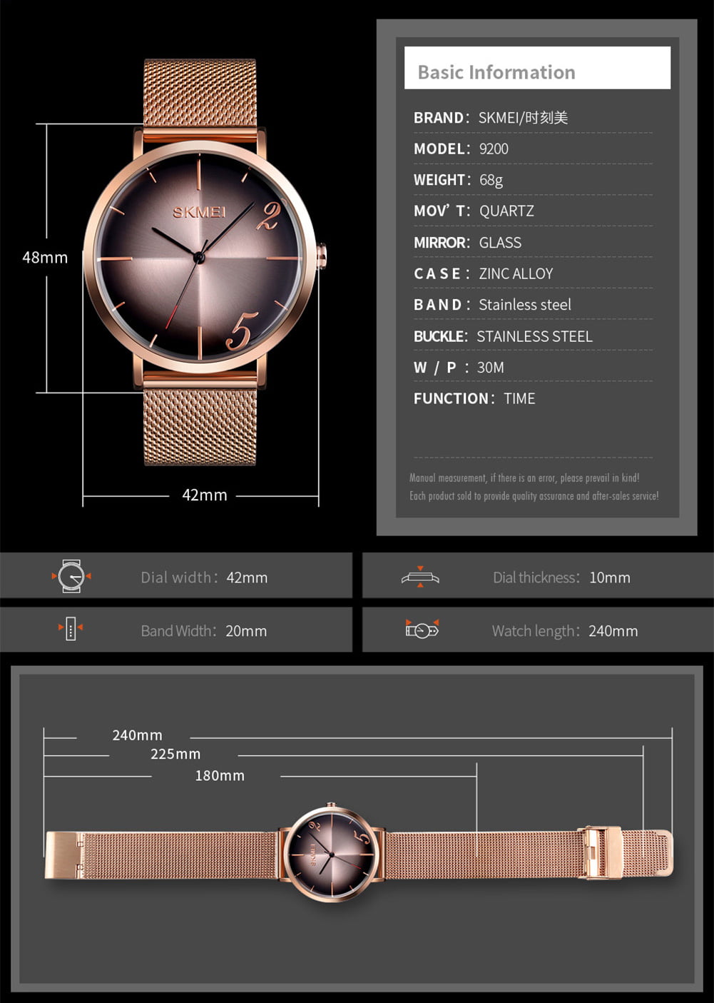Click the numeral 5 on the large dial
Viewport: 714px width, 1003px height.
(x=240, y=332)
